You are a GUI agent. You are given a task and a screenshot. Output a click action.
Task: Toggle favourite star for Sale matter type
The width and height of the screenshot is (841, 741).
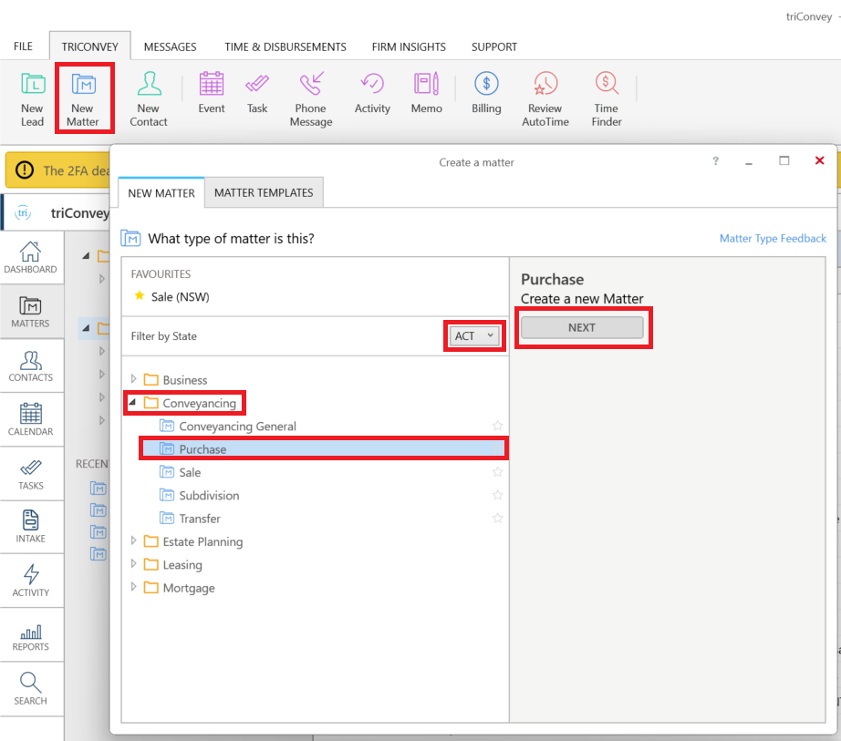(498, 472)
